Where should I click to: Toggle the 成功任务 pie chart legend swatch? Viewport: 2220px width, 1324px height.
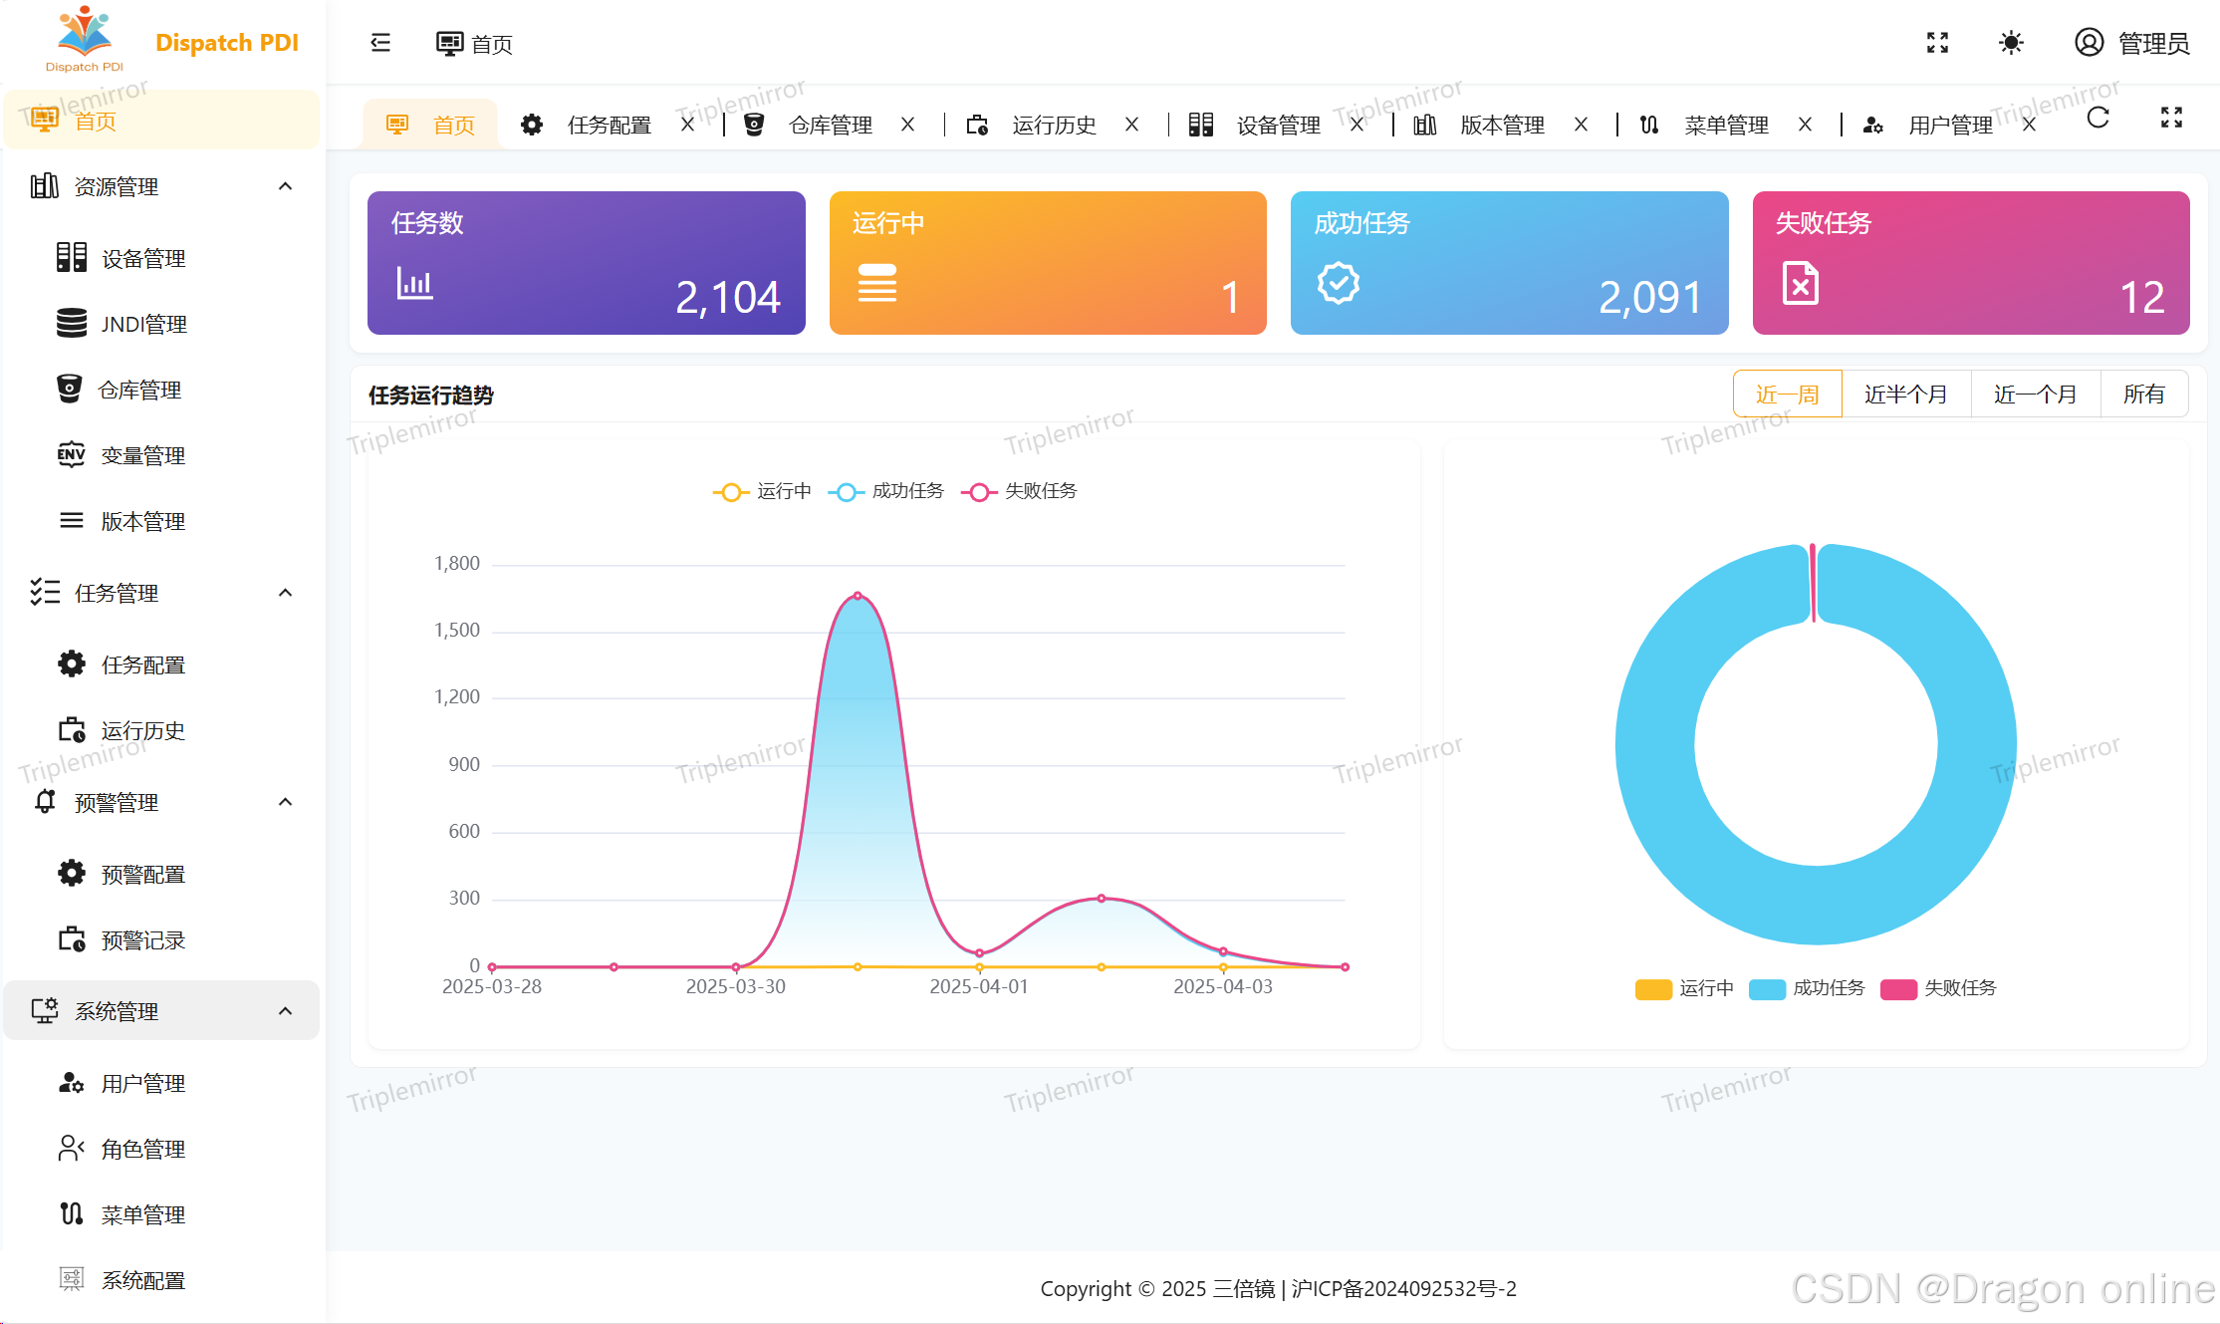pyautogui.click(x=1767, y=988)
